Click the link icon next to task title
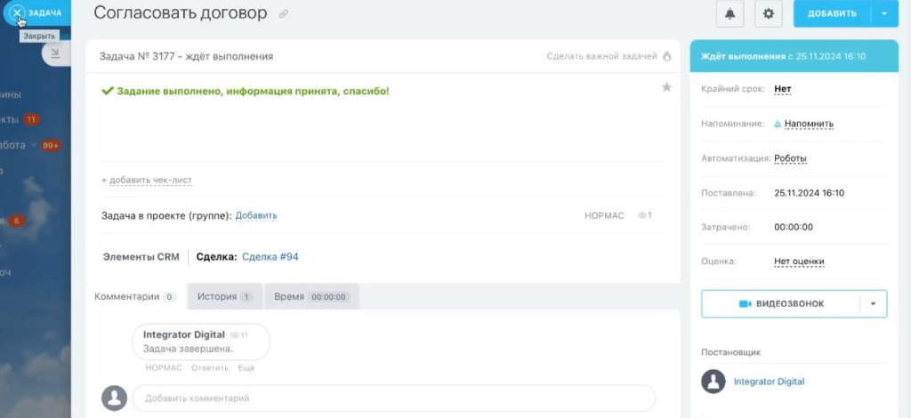The height and width of the screenshot is (418, 911). pos(284,14)
